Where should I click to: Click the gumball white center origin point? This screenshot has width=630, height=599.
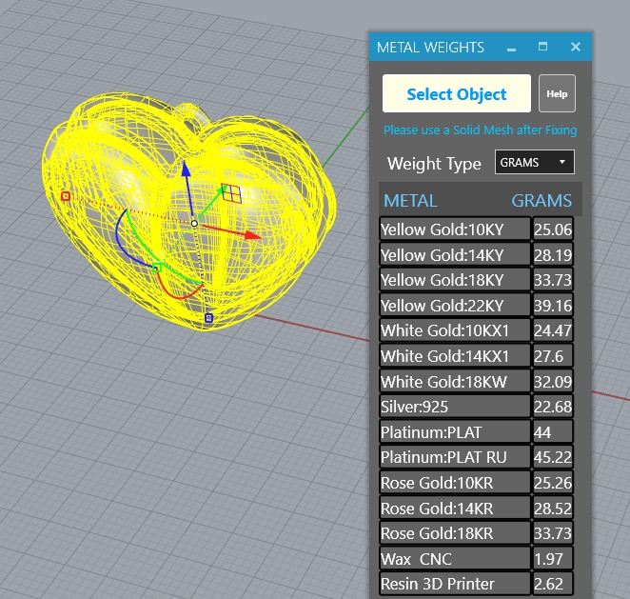tap(194, 223)
